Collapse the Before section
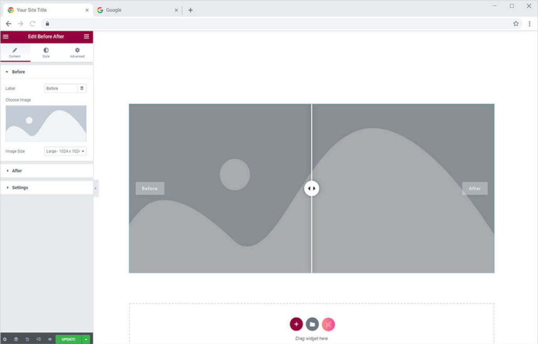The image size is (538, 344). (x=18, y=72)
